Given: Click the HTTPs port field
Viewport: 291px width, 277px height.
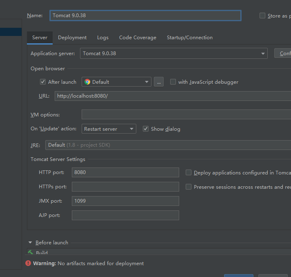Looking at the screenshot, I should tap(125, 187).
